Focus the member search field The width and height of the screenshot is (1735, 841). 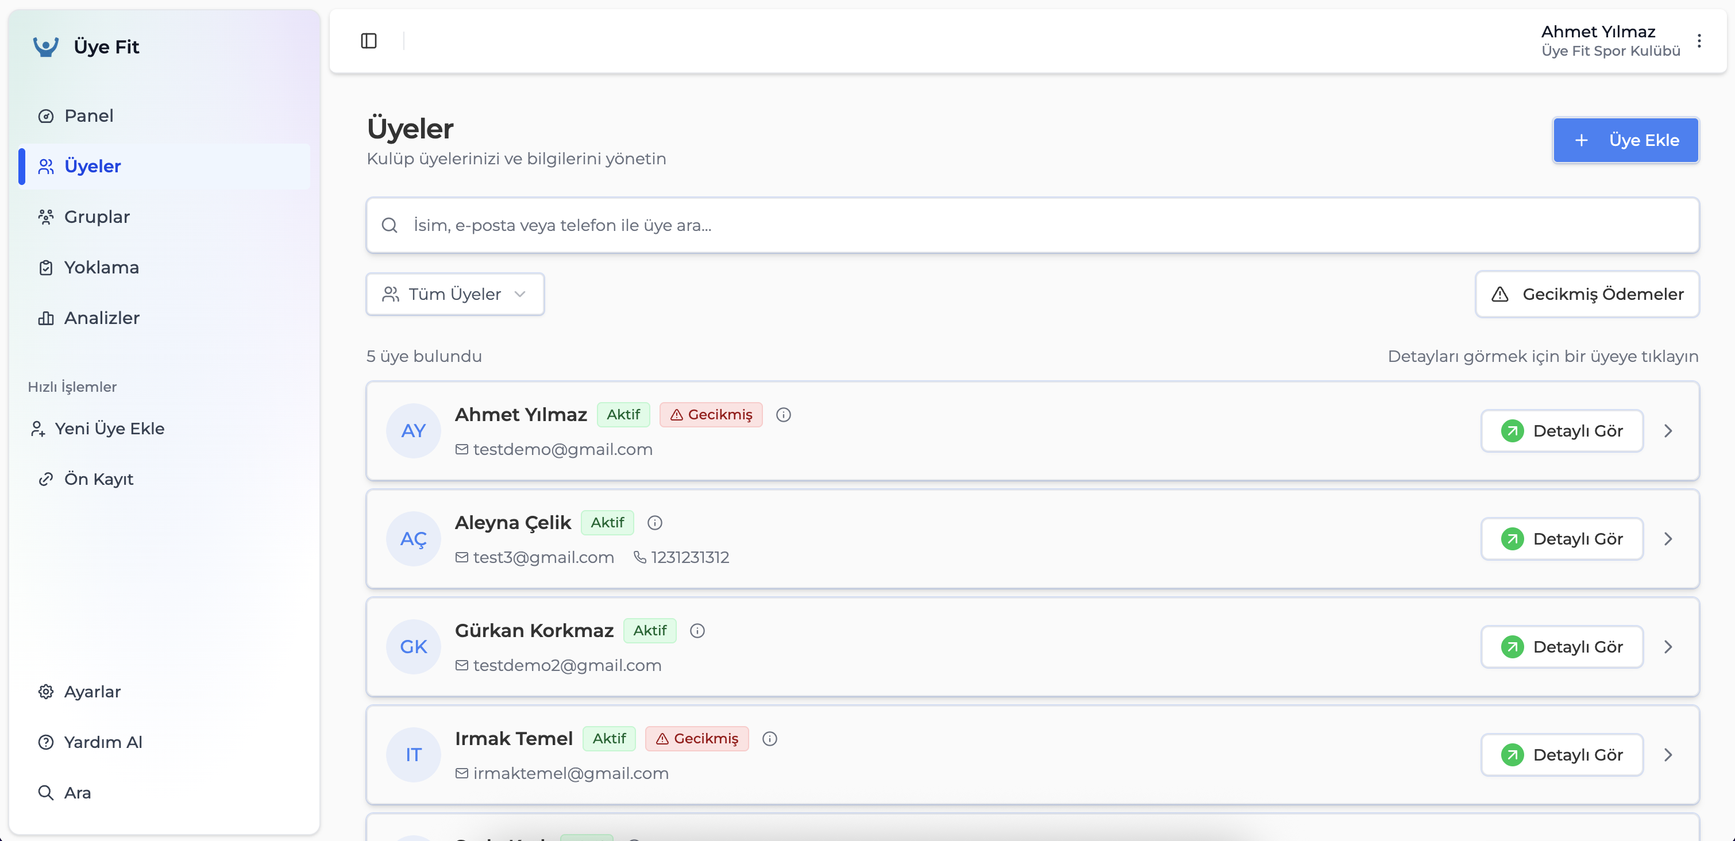pos(1032,226)
